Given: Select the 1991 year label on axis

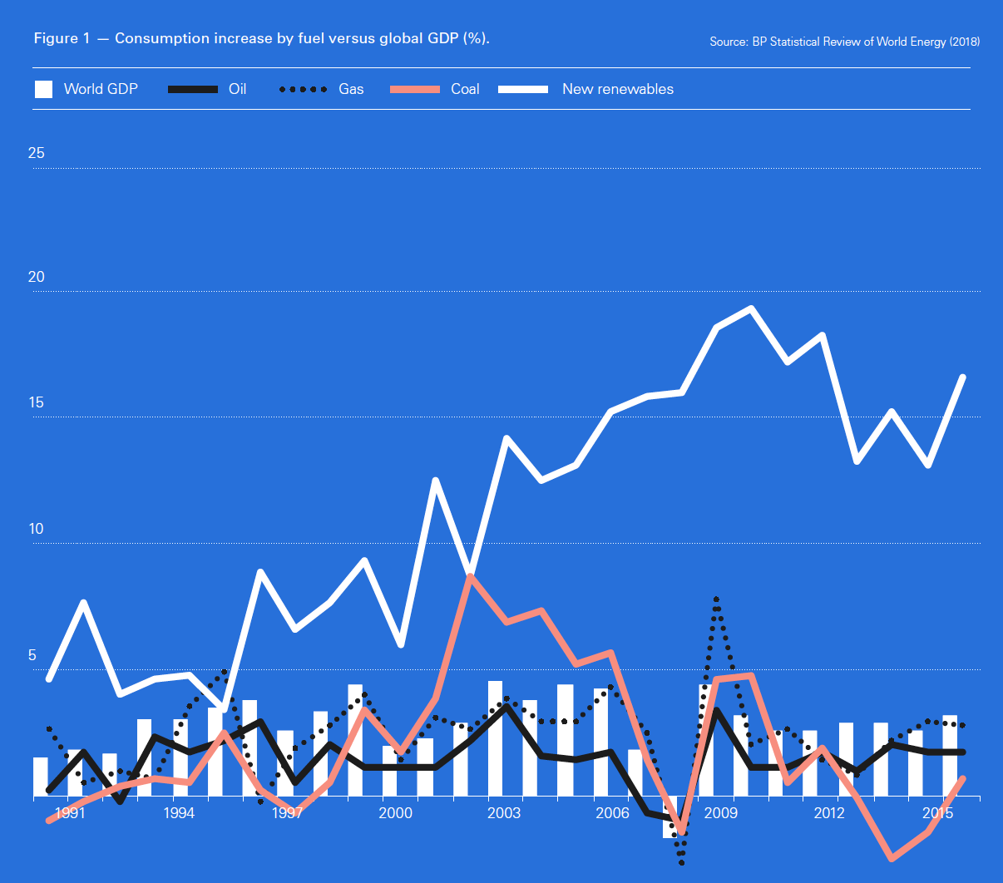Looking at the screenshot, I should pyautogui.click(x=70, y=813).
